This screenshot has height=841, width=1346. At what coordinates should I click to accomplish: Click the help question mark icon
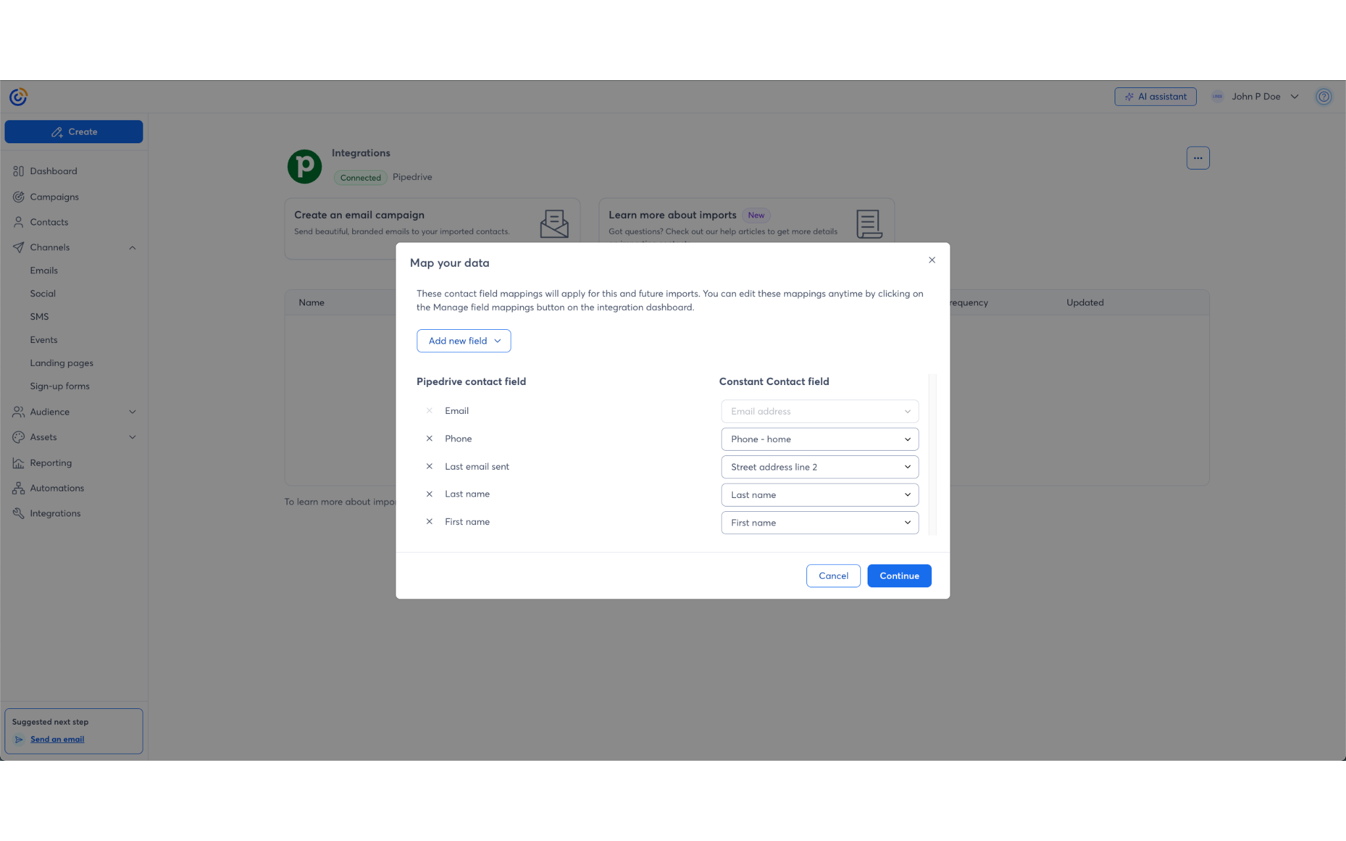(1324, 97)
